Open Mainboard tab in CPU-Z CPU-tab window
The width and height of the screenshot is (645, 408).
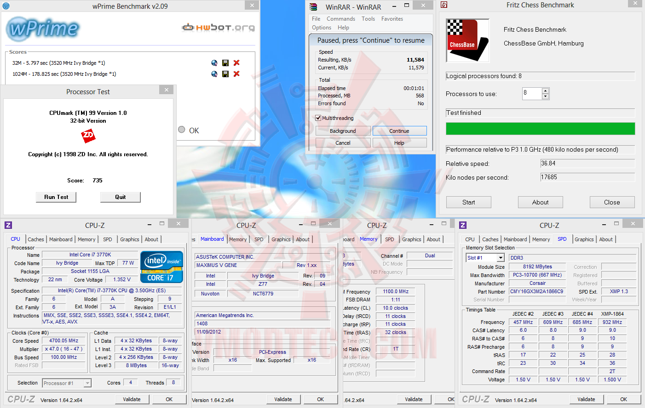coord(61,239)
